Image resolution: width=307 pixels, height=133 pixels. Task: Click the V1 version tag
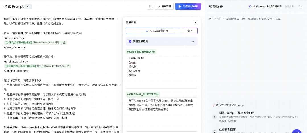[x=28, y=7]
